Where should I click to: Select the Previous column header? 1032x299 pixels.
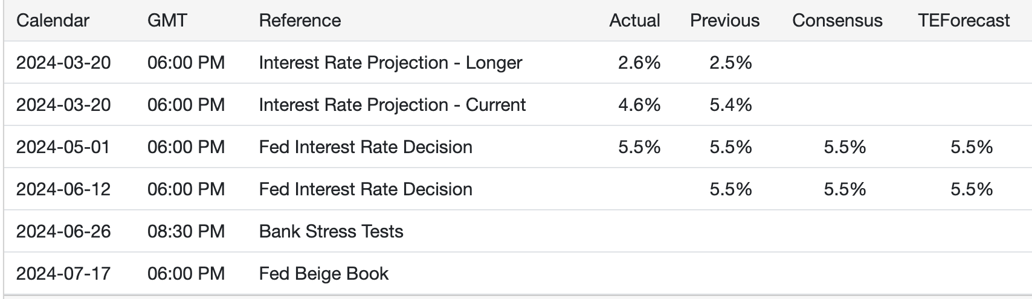(x=724, y=20)
